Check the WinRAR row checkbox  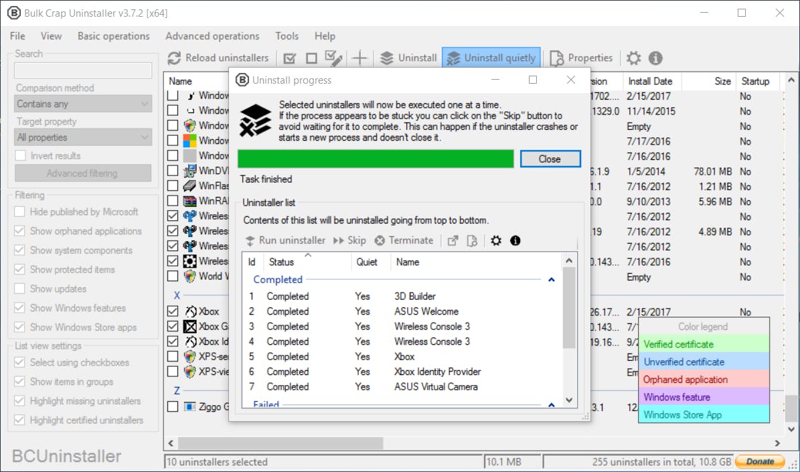point(173,201)
